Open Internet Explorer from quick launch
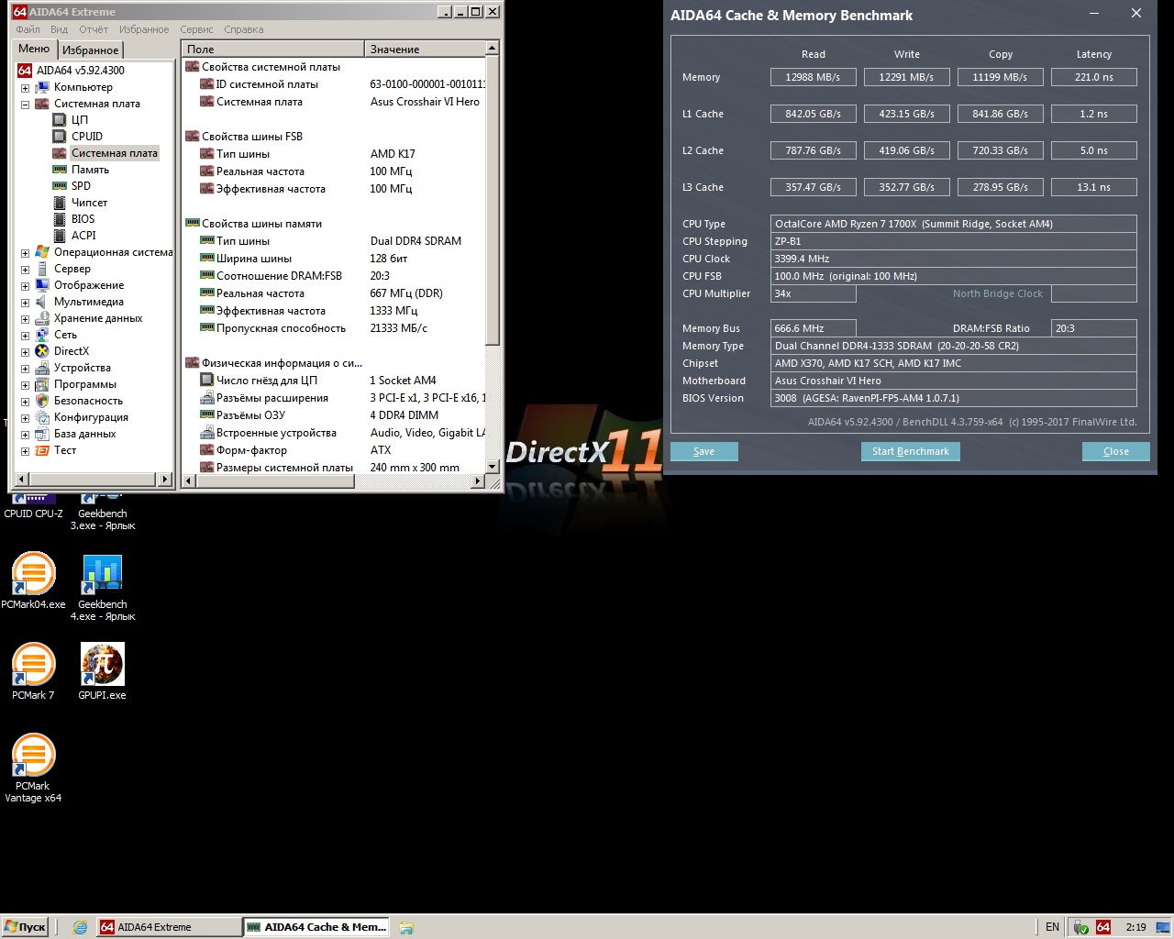 80,927
